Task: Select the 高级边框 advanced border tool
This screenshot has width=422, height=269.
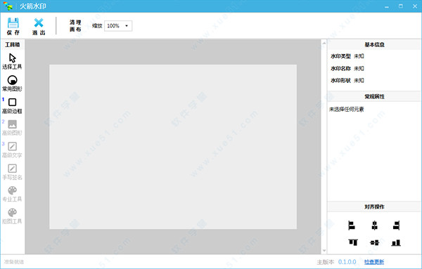Action: pyautogui.click(x=12, y=105)
